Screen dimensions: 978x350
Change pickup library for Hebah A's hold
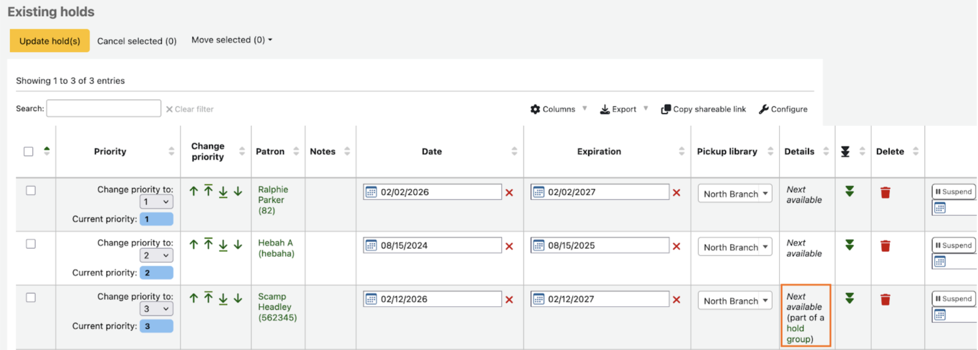coord(735,247)
